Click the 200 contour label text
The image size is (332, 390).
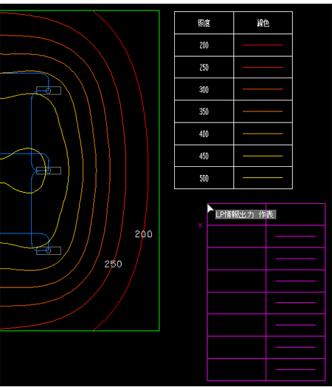point(143,234)
